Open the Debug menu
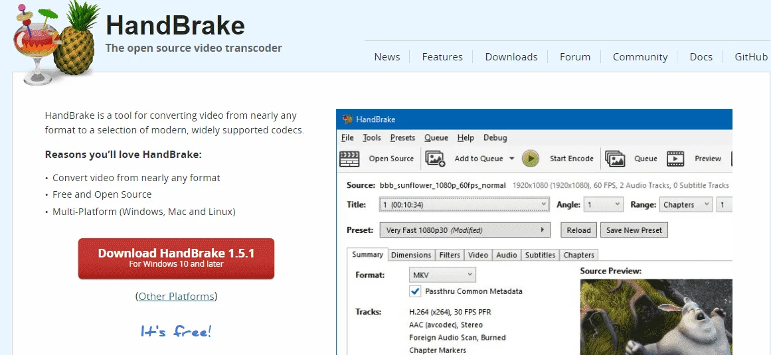 pyautogui.click(x=495, y=137)
